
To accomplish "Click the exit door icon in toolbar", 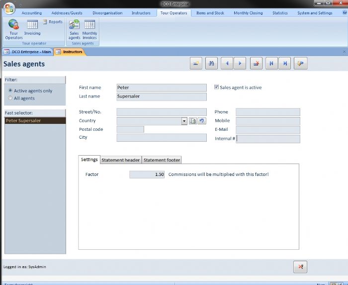I will (300, 63).
